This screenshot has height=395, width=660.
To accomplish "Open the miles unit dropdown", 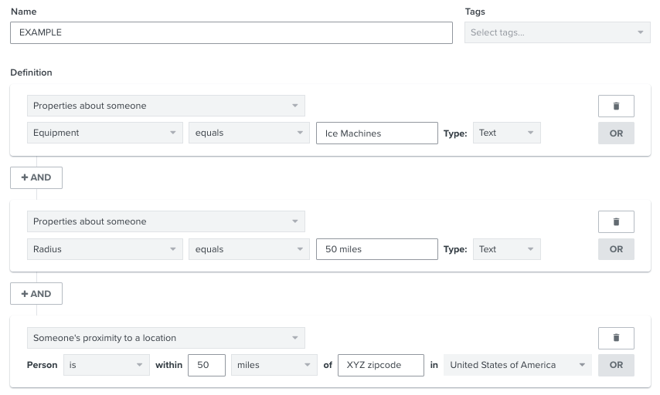I will (x=274, y=365).
